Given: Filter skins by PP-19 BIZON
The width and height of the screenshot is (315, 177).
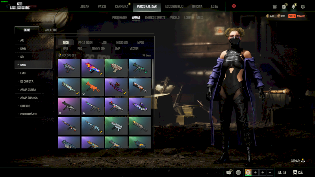Looking at the screenshot, I should (x=85, y=42).
